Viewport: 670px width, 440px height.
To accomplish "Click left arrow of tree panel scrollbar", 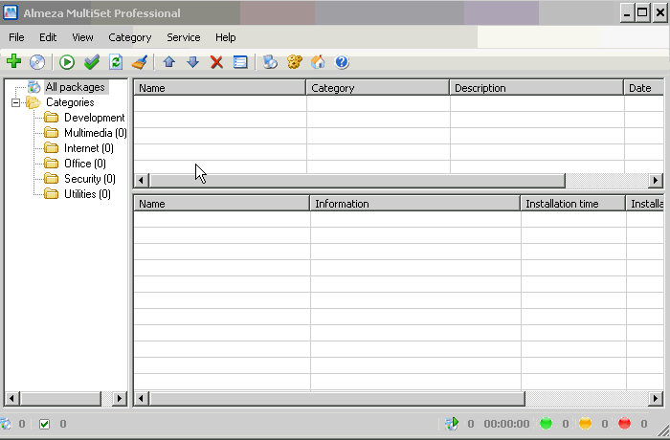I will coord(11,399).
